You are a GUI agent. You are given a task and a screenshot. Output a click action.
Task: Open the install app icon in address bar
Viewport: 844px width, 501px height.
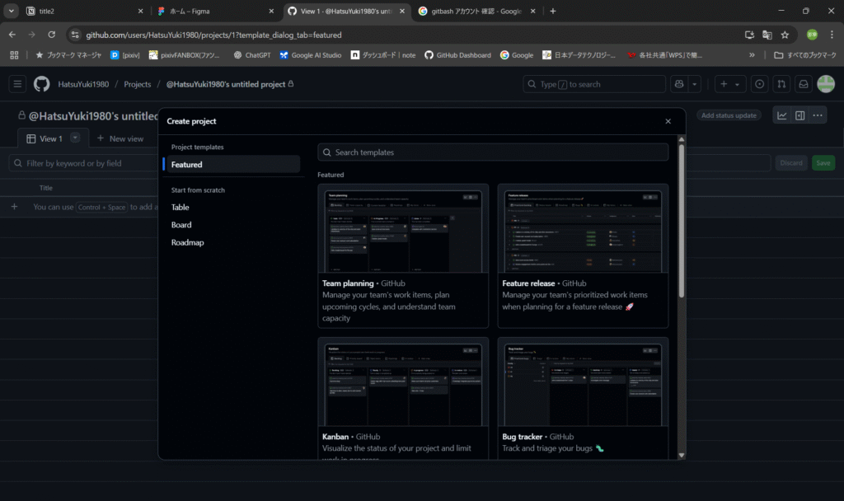click(749, 35)
